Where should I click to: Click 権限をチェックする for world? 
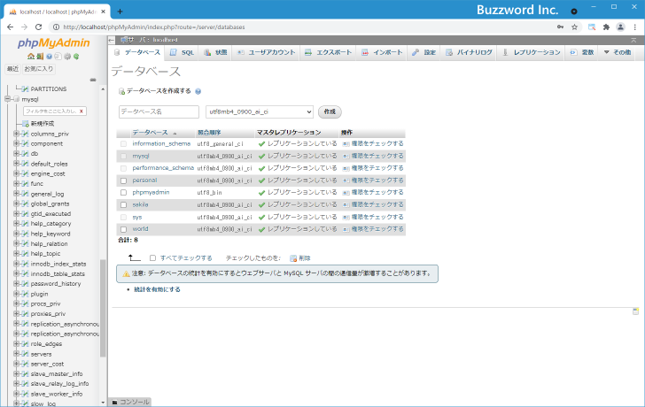click(377, 229)
